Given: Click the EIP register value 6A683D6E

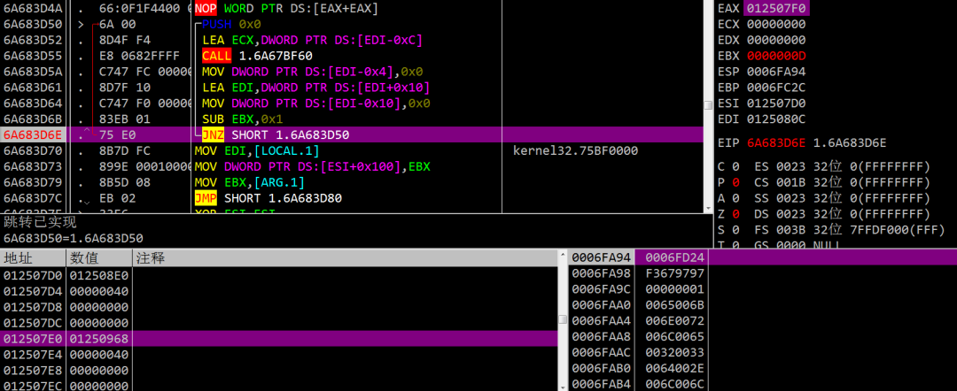Looking at the screenshot, I should 776,143.
